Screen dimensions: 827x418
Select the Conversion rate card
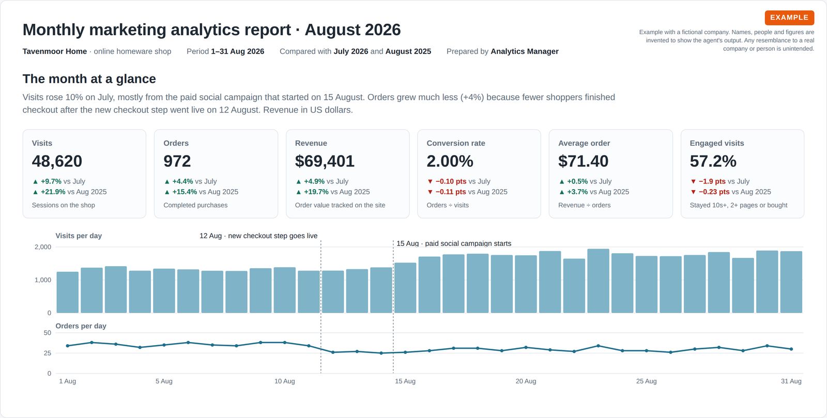(x=479, y=174)
